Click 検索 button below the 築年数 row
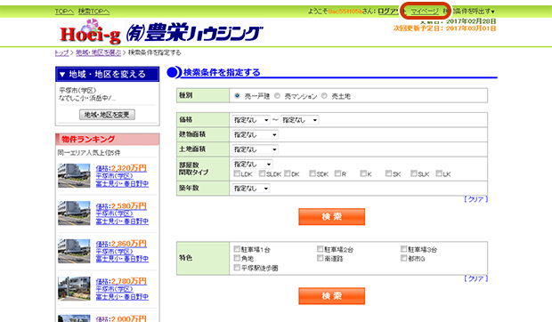The width and height of the screenshot is (552, 322). [331, 216]
